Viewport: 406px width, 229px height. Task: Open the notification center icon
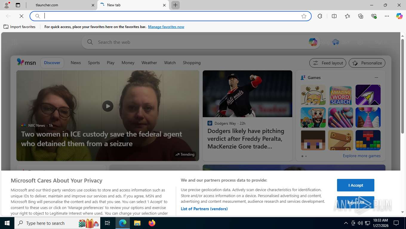coord(396,223)
